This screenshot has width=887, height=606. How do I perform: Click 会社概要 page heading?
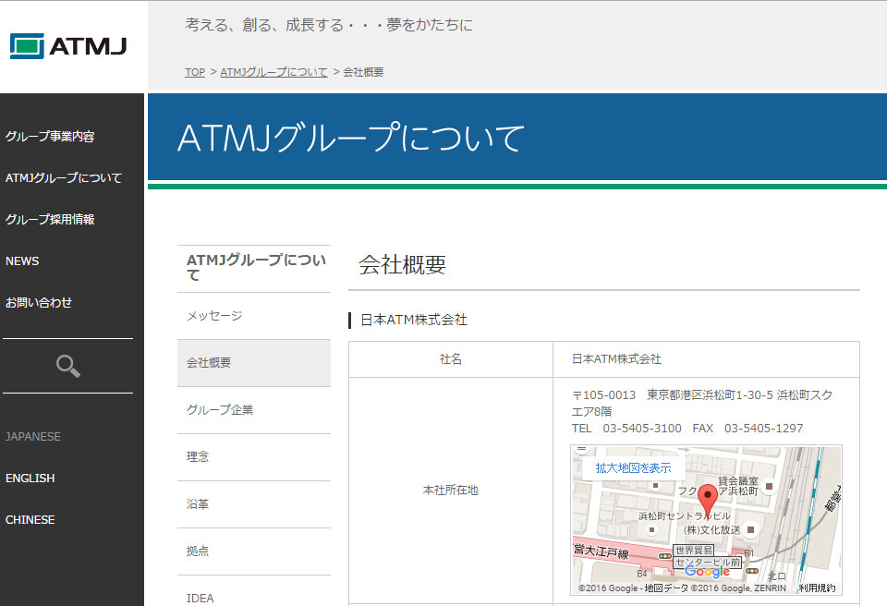click(x=402, y=265)
